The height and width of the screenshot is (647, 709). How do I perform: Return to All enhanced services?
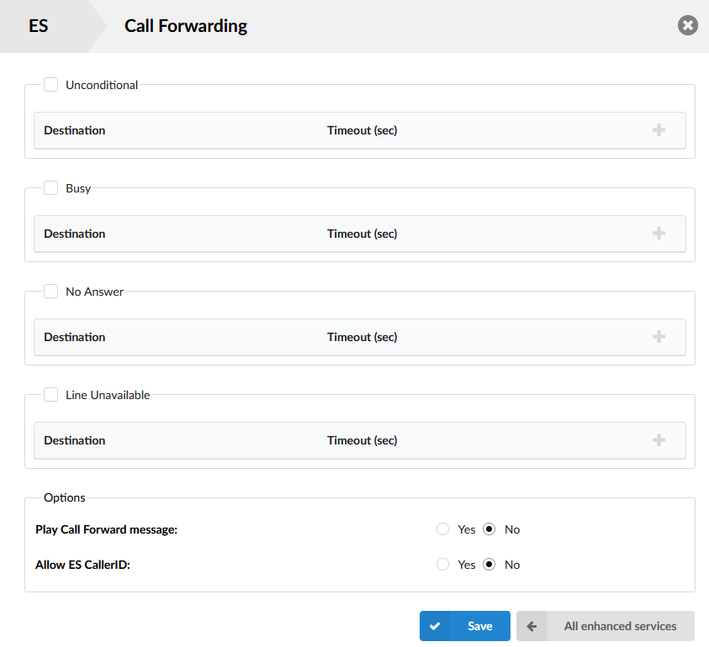coord(620,626)
